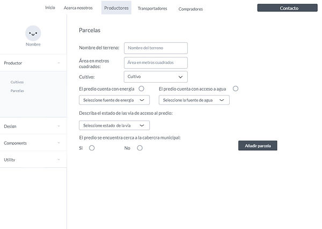The height and width of the screenshot is (229, 322).
Task: Go to Acerca nosotros page
Action: [78, 8]
